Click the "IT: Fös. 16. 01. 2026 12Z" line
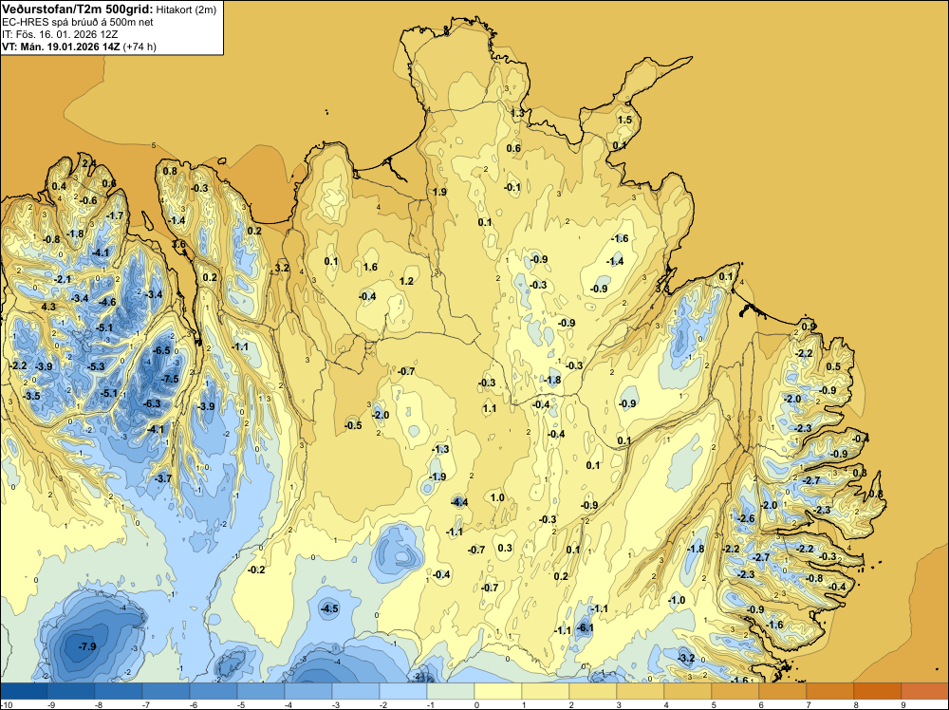This screenshot has height=710, width=949. tap(60, 34)
